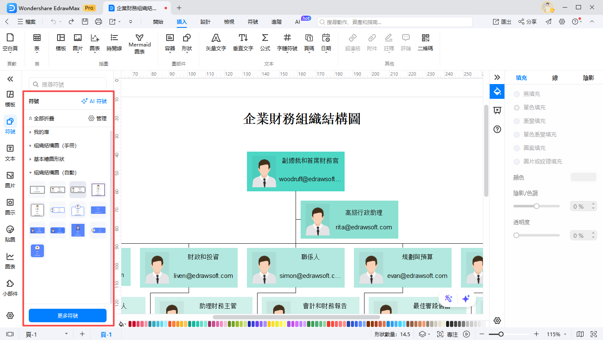The width and height of the screenshot is (603, 340).
Task: Click the 更多符號 button
Action: [x=67, y=316]
